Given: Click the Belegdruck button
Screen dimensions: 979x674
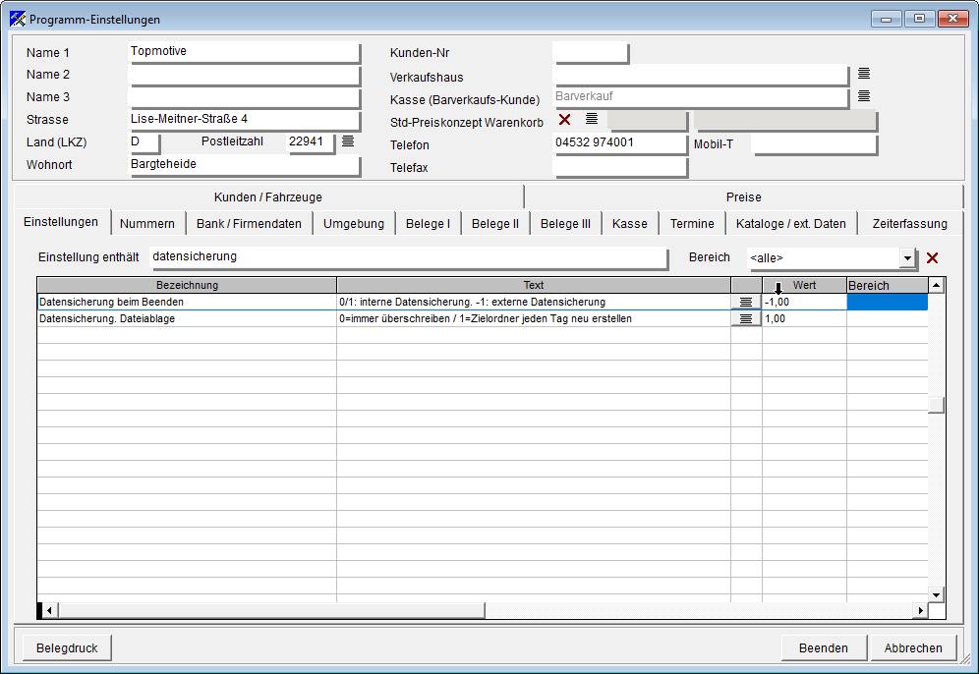Looking at the screenshot, I should [x=67, y=647].
